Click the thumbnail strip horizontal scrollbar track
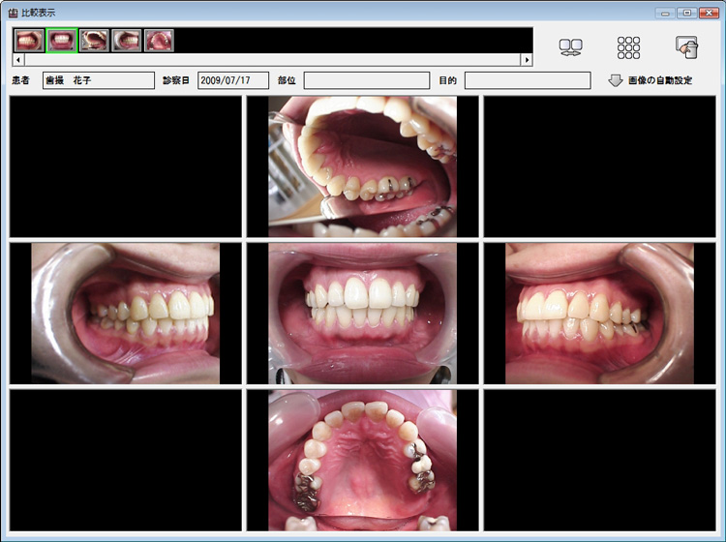This screenshot has width=726, height=542. click(273, 60)
